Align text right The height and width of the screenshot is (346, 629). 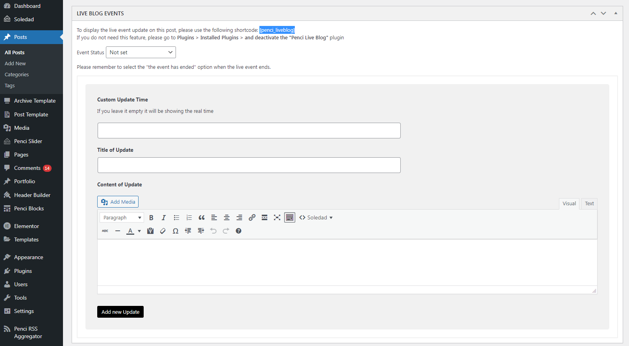(239, 217)
